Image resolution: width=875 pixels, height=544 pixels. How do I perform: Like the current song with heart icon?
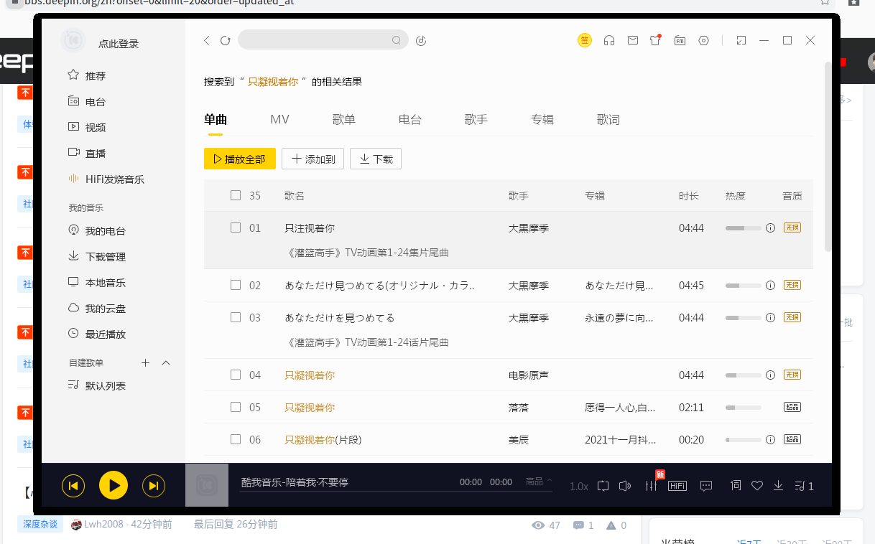756,486
